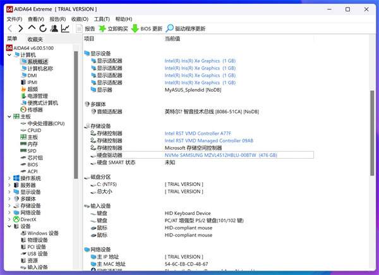Click the right panel vertical scrollbar
379x275 pixels.
[372, 158]
